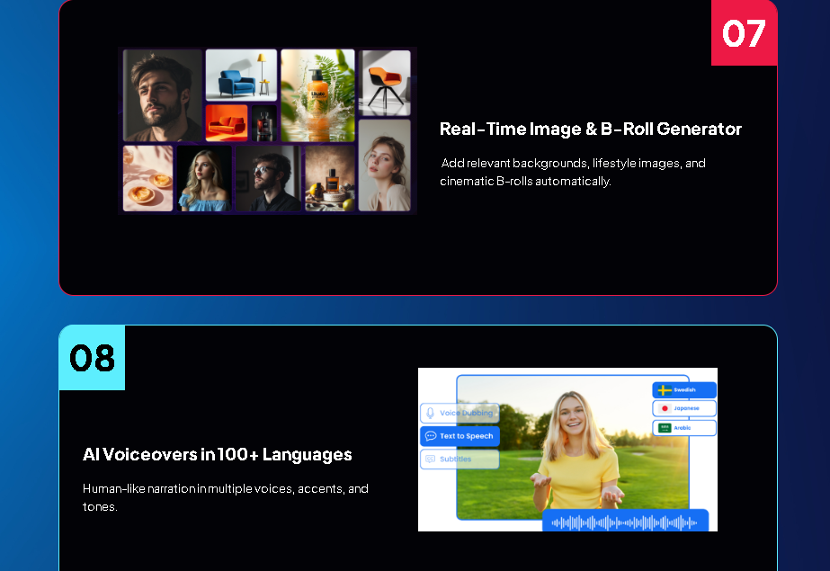Click the cyan 08 number badge
830x571 pixels.
[92, 358]
